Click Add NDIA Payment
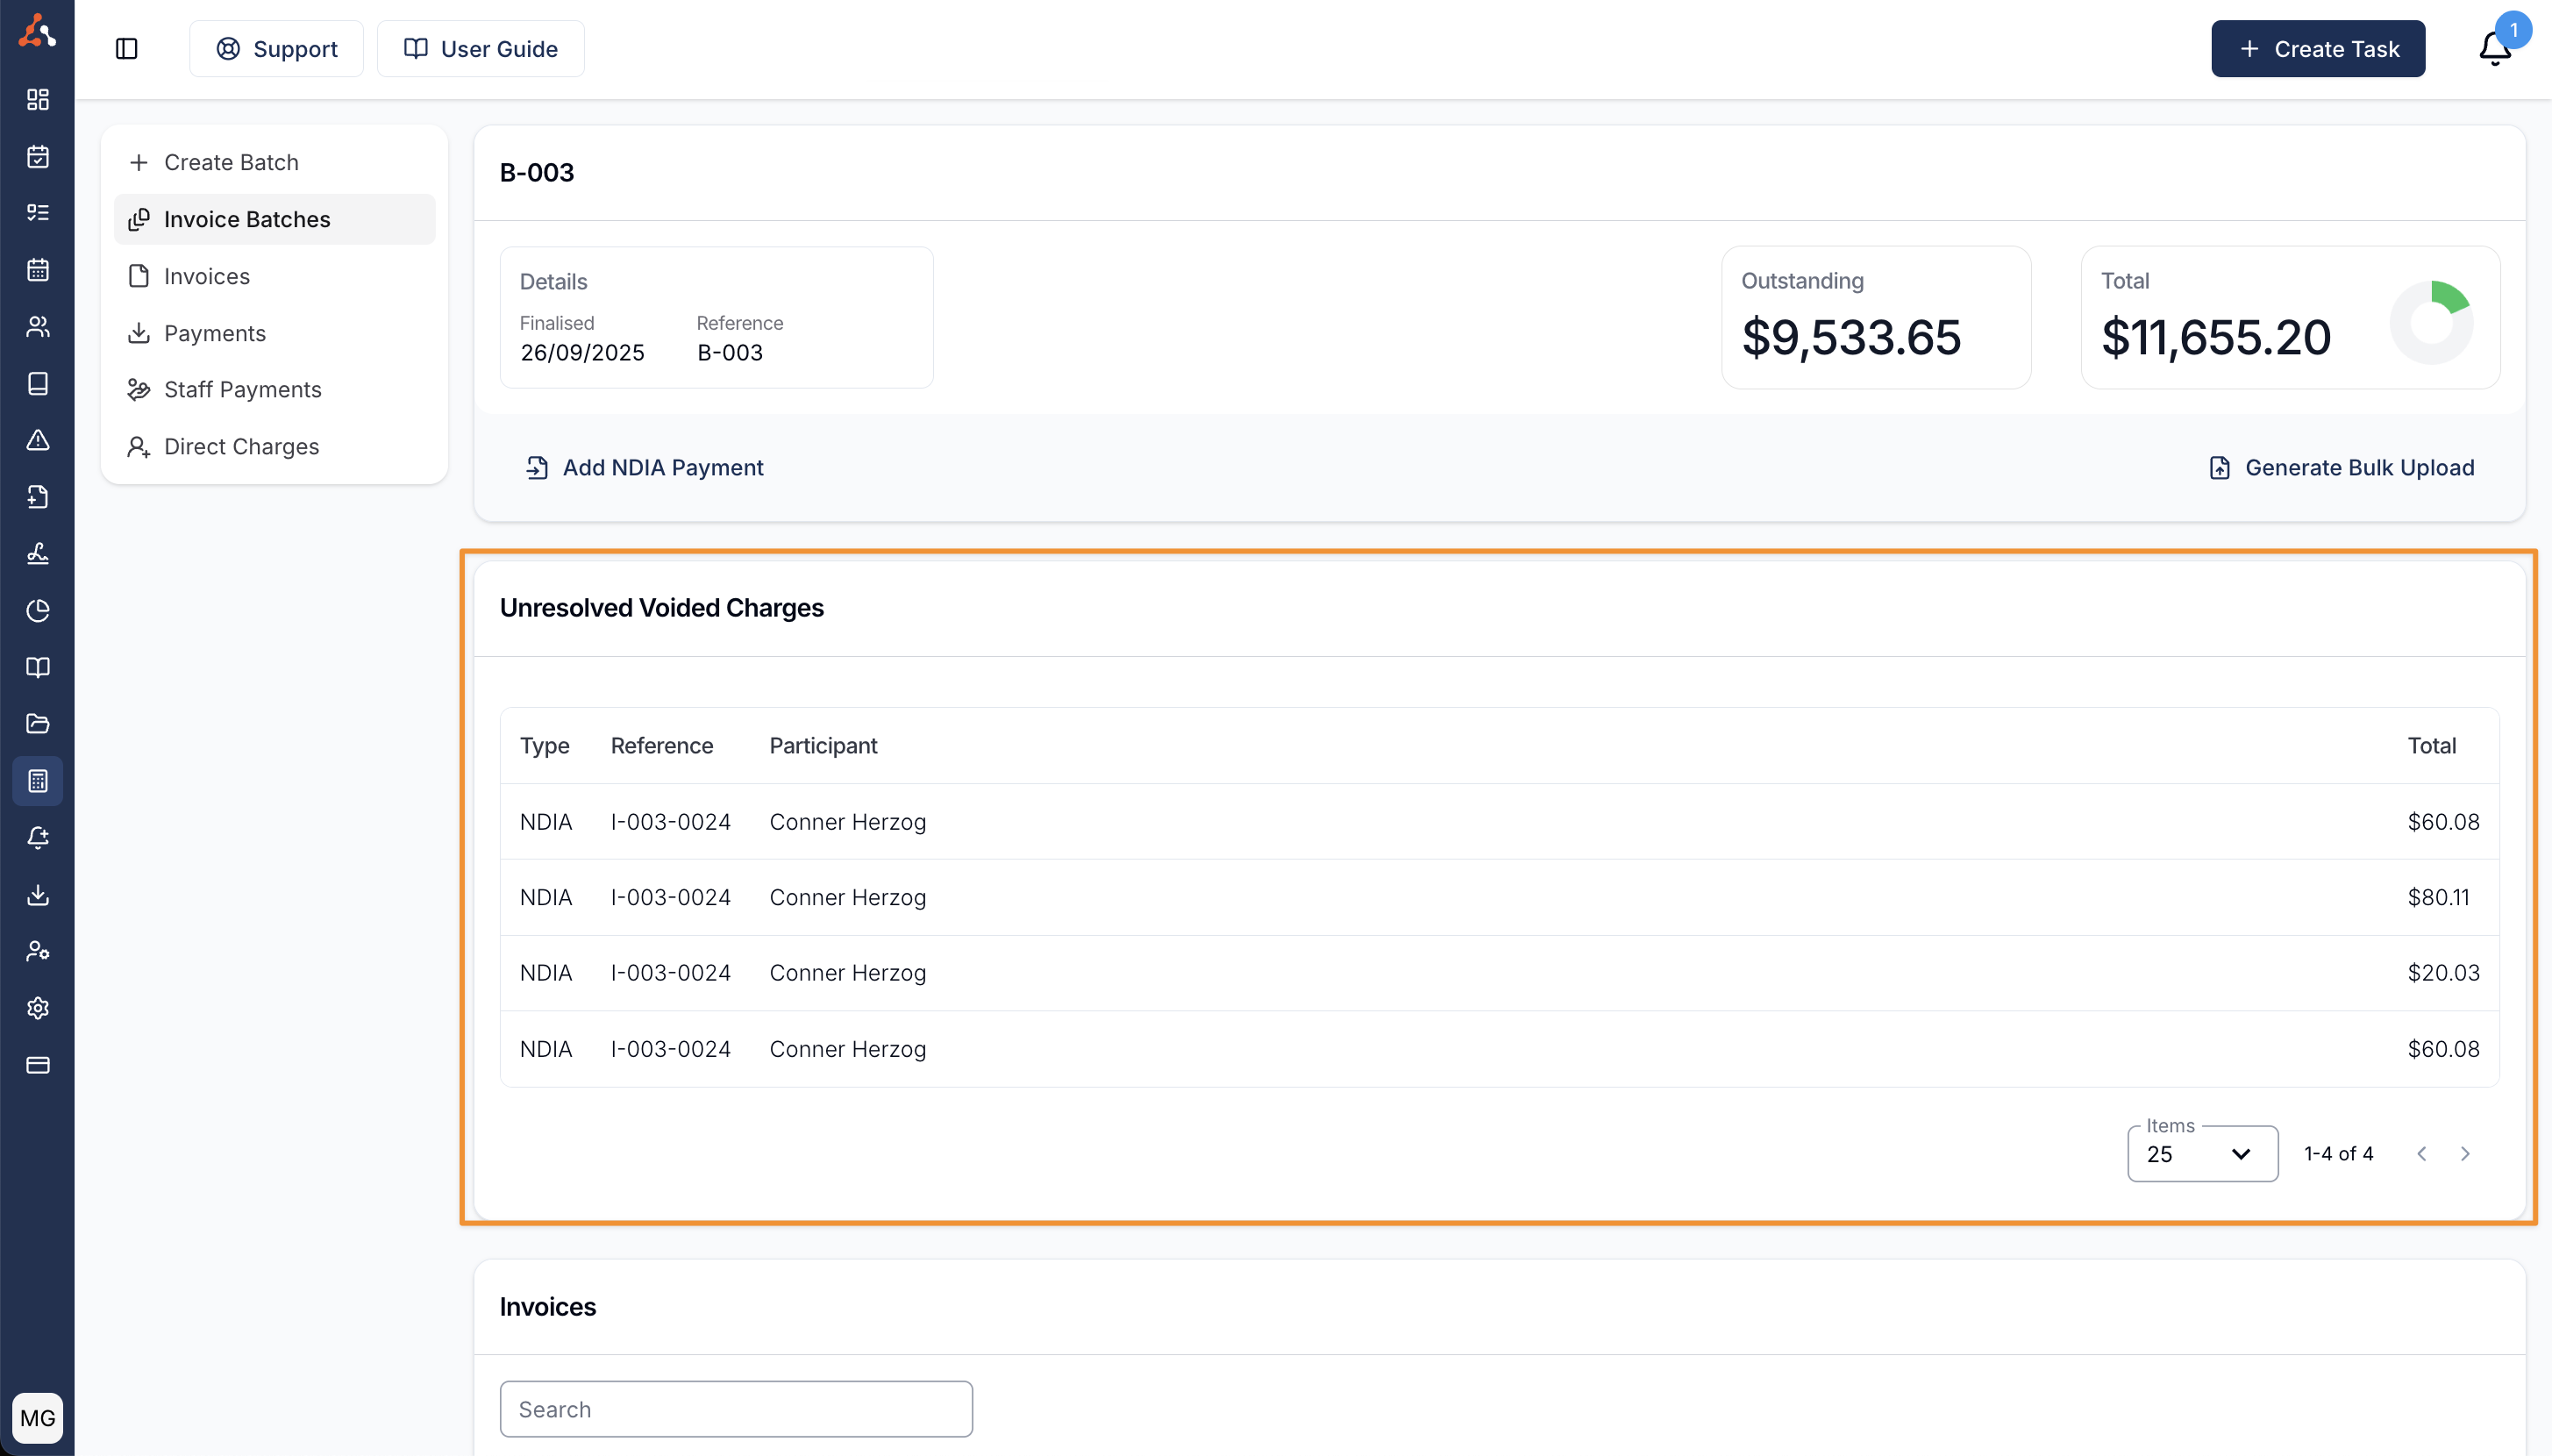 (645, 468)
